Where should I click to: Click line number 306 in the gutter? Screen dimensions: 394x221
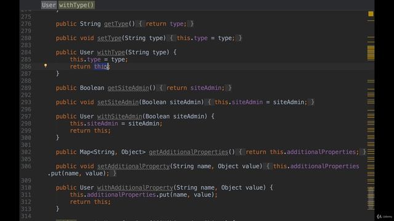pos(26,166)
